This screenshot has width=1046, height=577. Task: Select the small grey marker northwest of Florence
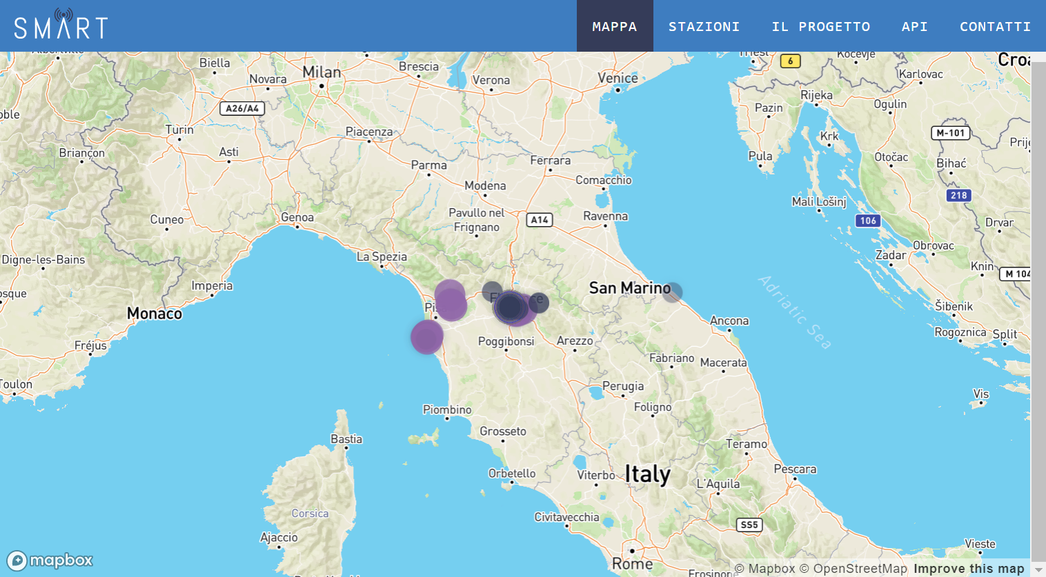click(x=492, y=292)
